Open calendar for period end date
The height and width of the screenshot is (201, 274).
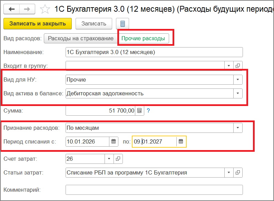click(x=181, y=141)
